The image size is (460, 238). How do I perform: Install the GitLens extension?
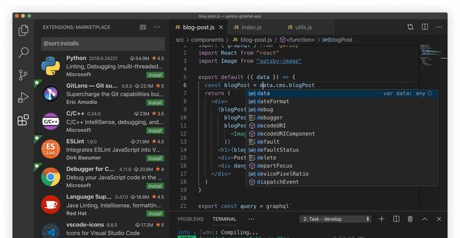pos(155,103)
